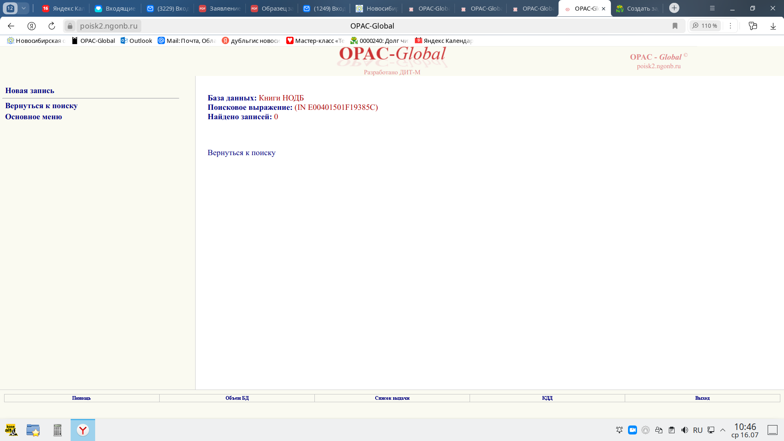Screen dimensions: 784x441
Task: Click volume icon in system tray
Action: pos(685,430)
